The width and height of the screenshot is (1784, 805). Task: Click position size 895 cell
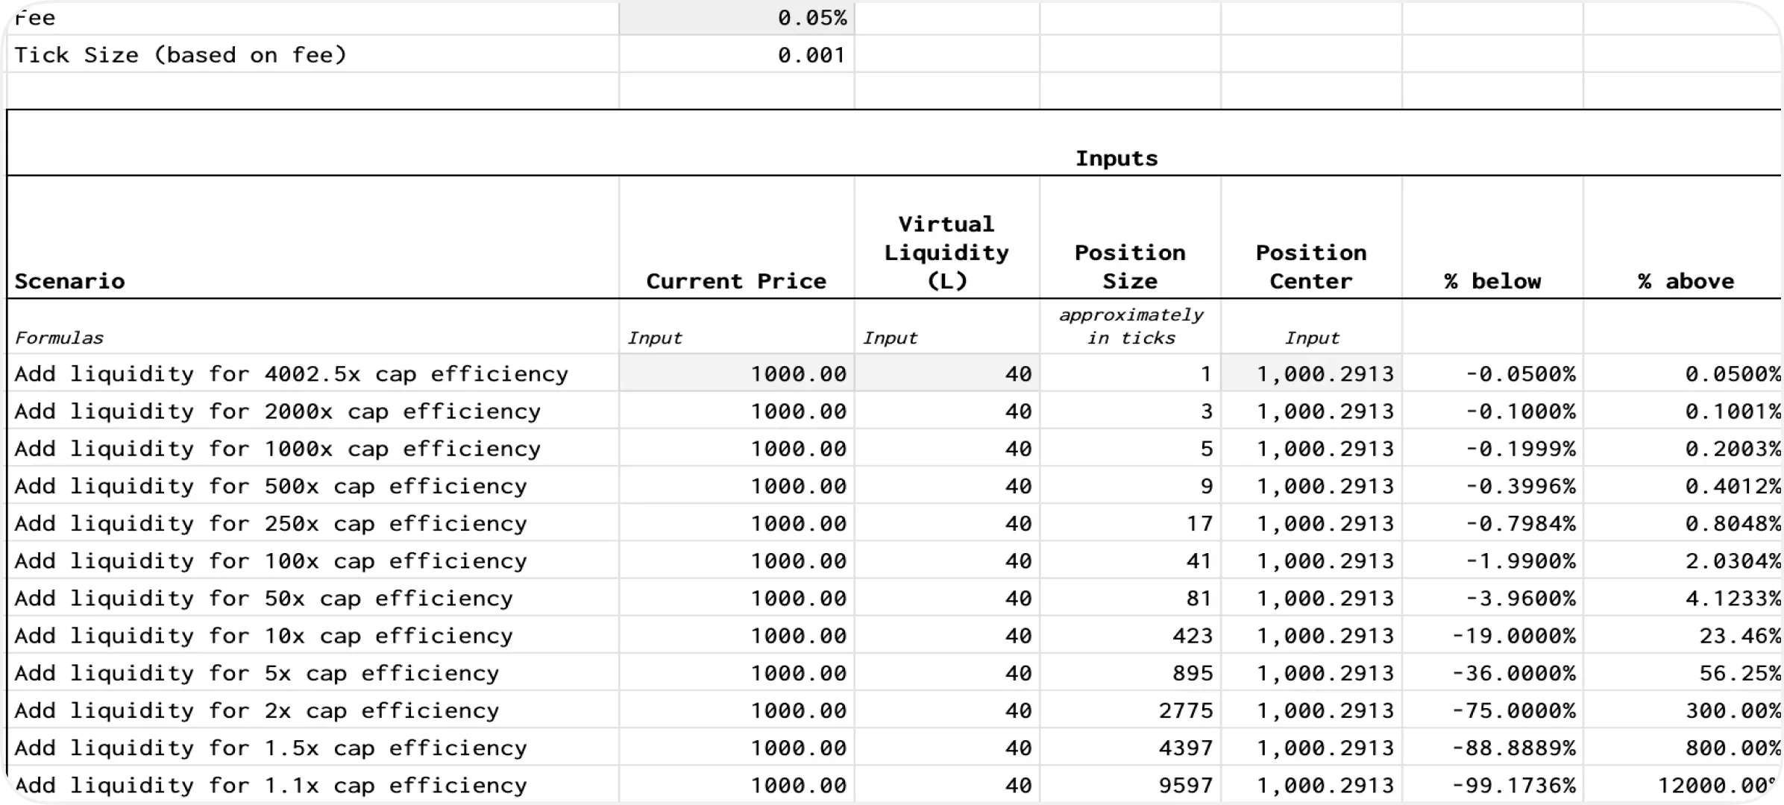click(x=1131, y=672)
